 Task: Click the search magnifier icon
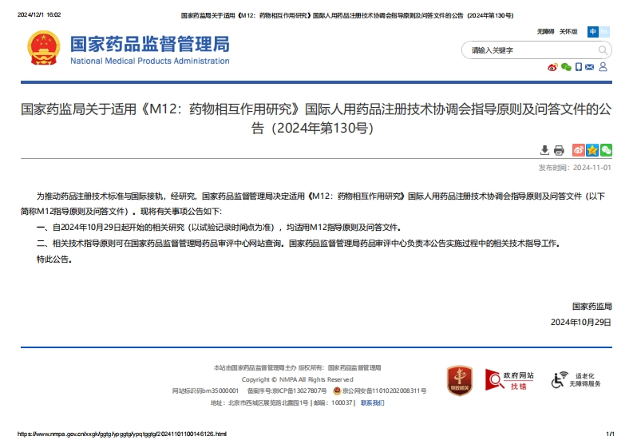point(603,50)
